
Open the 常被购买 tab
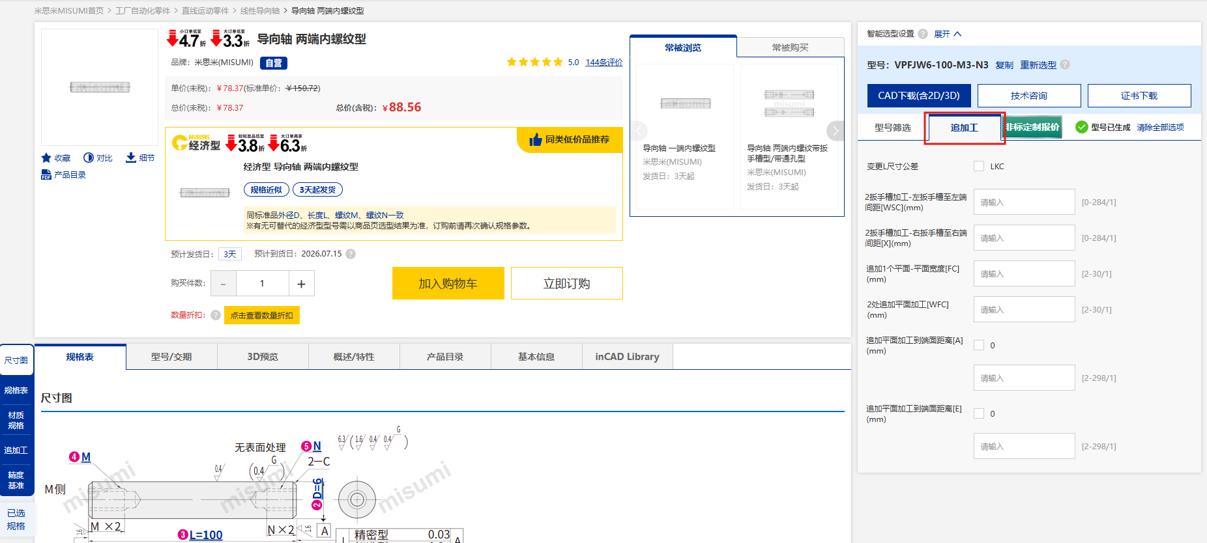coord(790,47)
